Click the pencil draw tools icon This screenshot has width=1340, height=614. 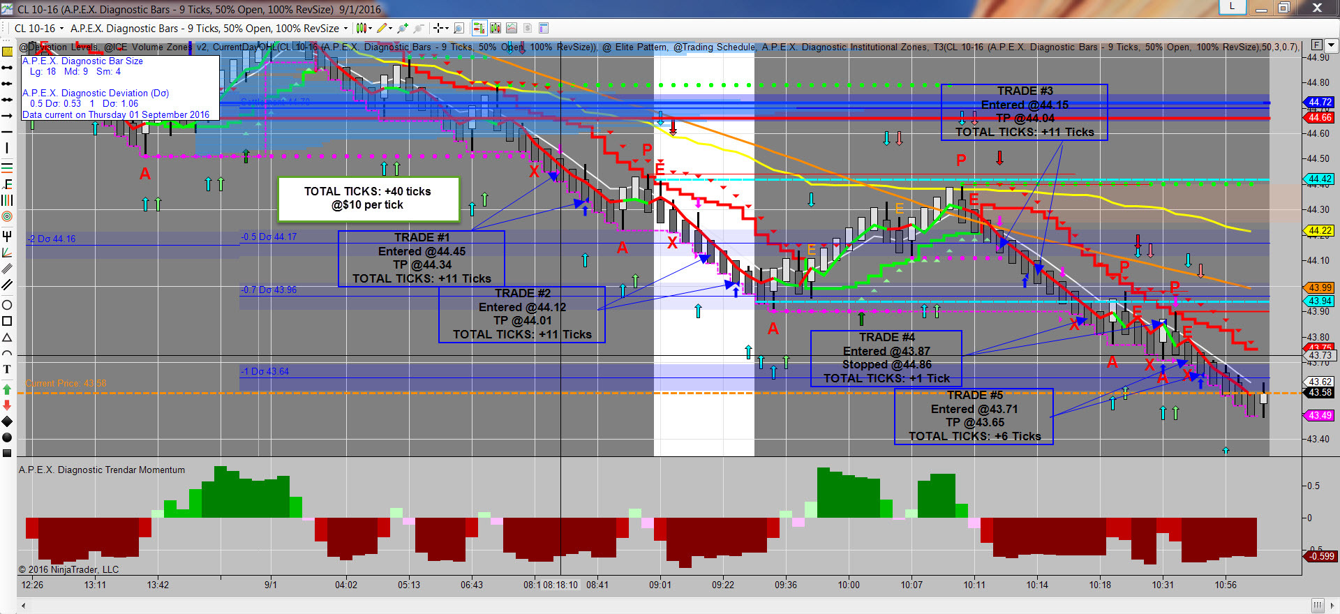(381, 28)
